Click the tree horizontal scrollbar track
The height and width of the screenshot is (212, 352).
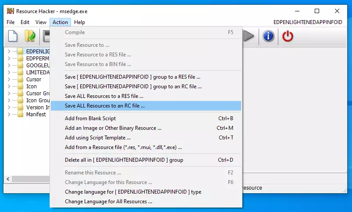tap(31, 179)
